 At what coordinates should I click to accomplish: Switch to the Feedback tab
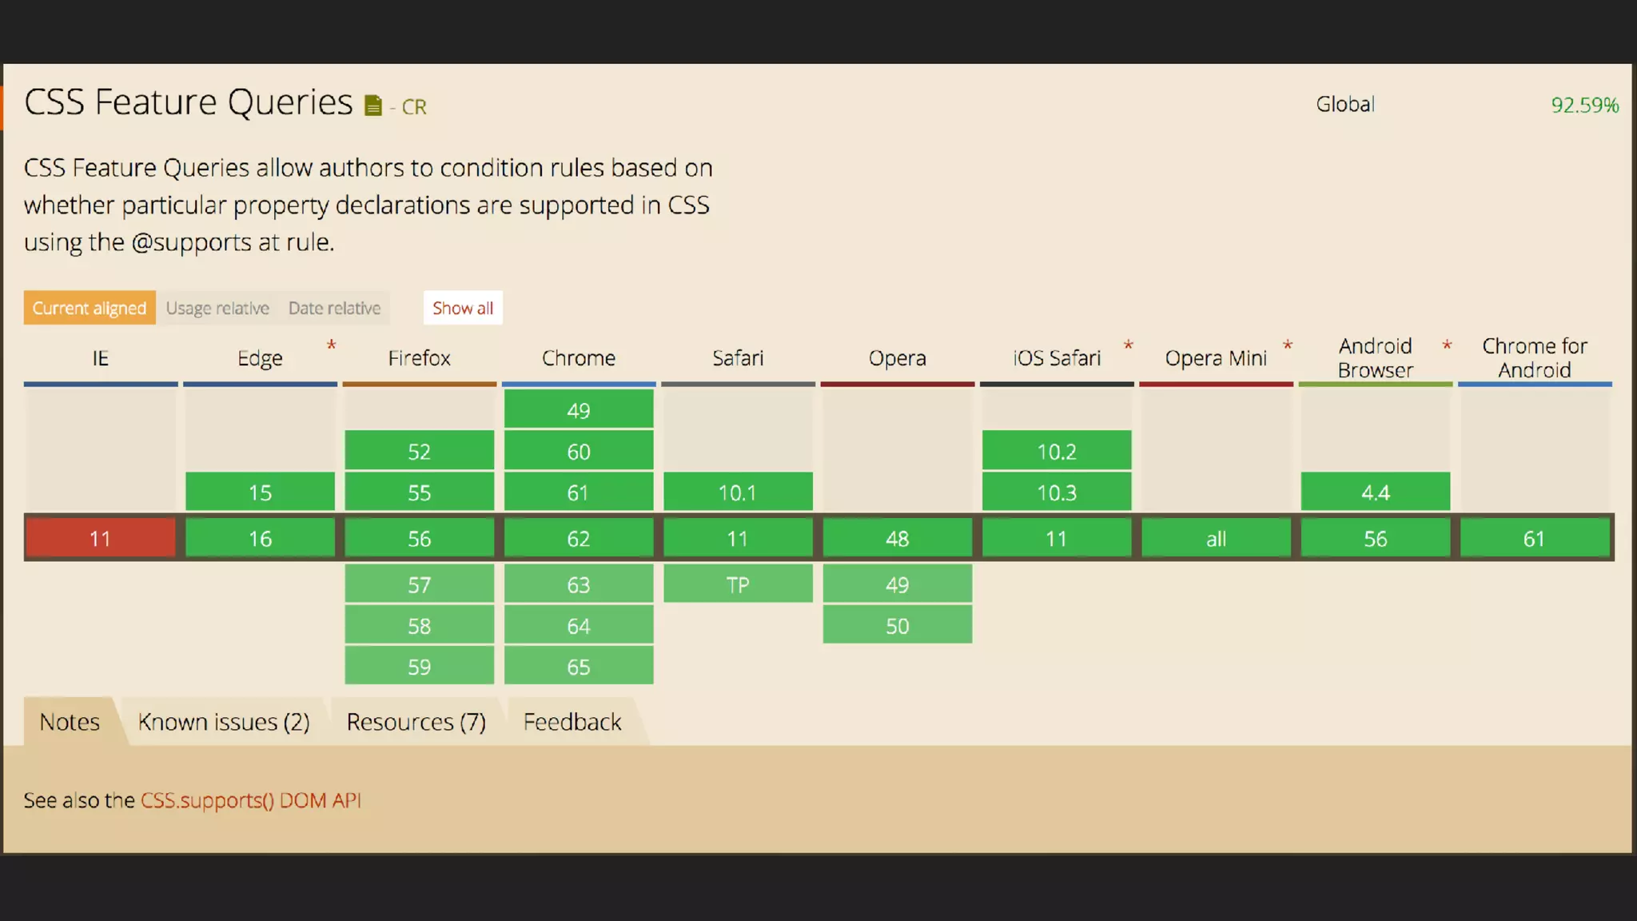coord(572,722)
